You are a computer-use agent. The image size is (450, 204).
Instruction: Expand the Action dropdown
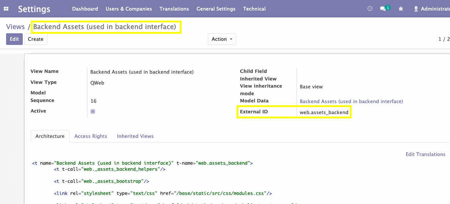pyautogui.click(x=222, y=39)
